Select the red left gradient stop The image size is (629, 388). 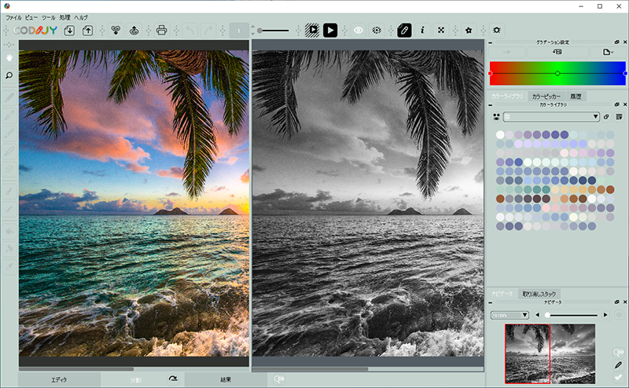coord(490,73)
